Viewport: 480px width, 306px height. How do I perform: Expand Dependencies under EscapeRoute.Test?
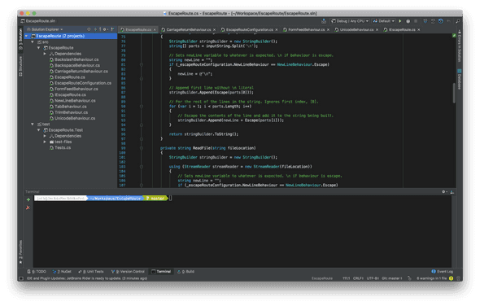pos(45,136)
